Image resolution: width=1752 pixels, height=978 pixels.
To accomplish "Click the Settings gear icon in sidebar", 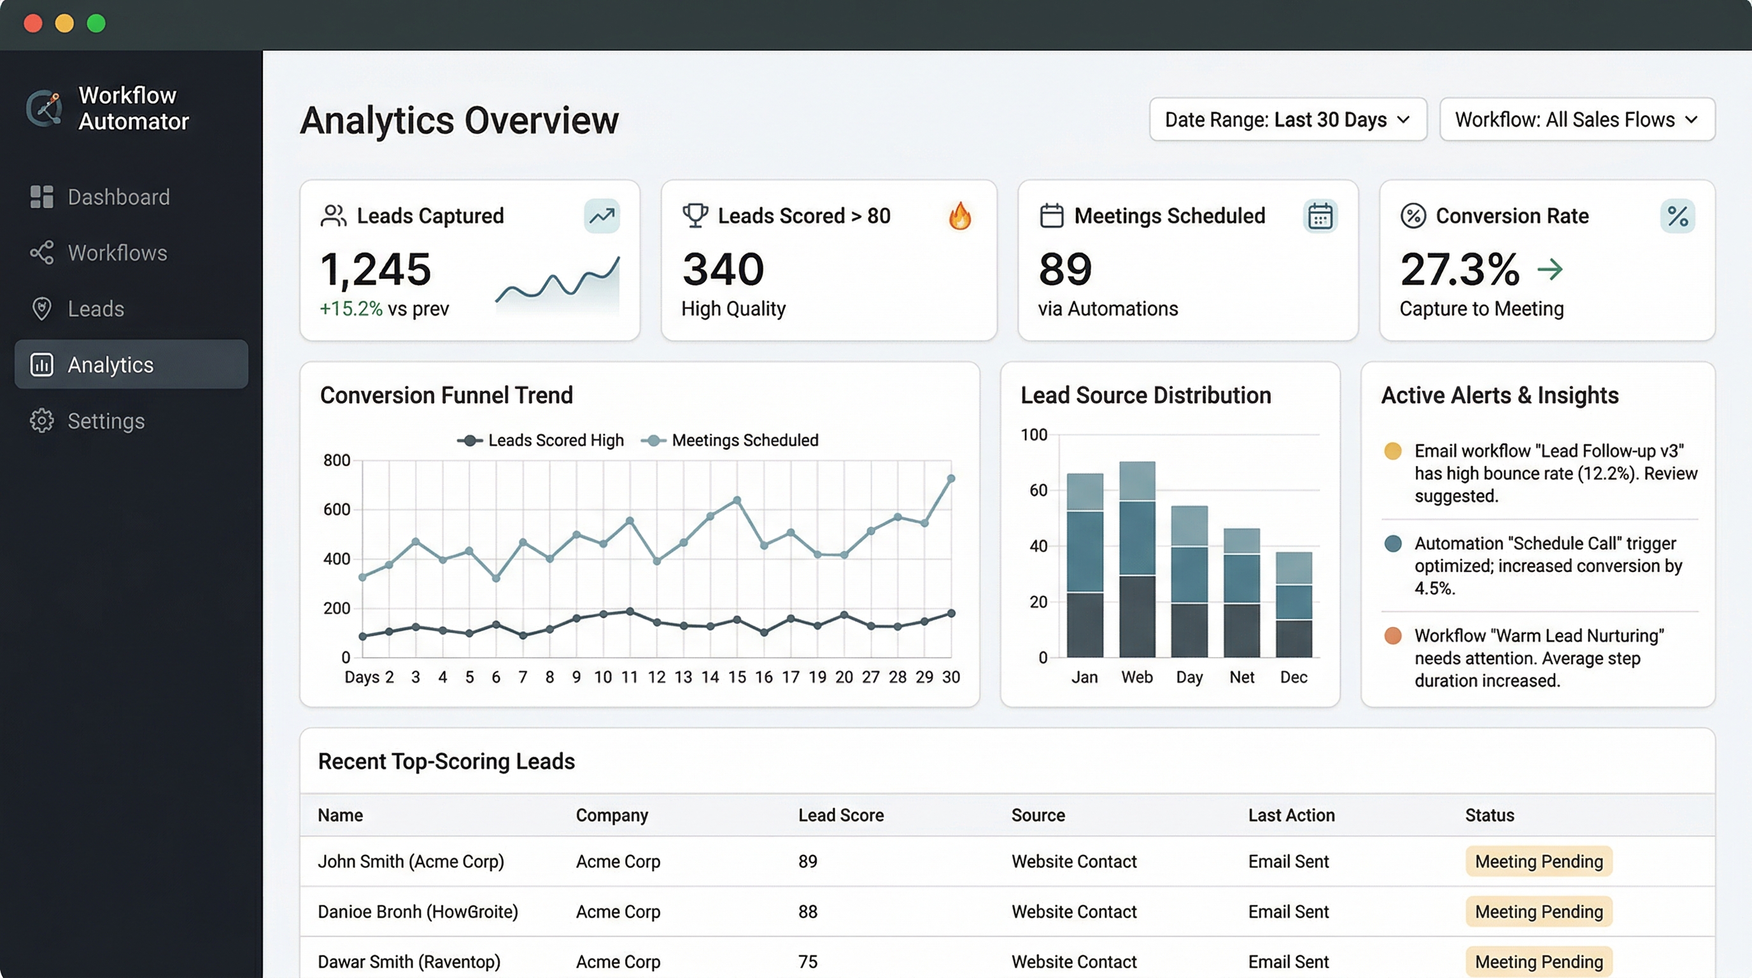I will (x=41, y=421).
